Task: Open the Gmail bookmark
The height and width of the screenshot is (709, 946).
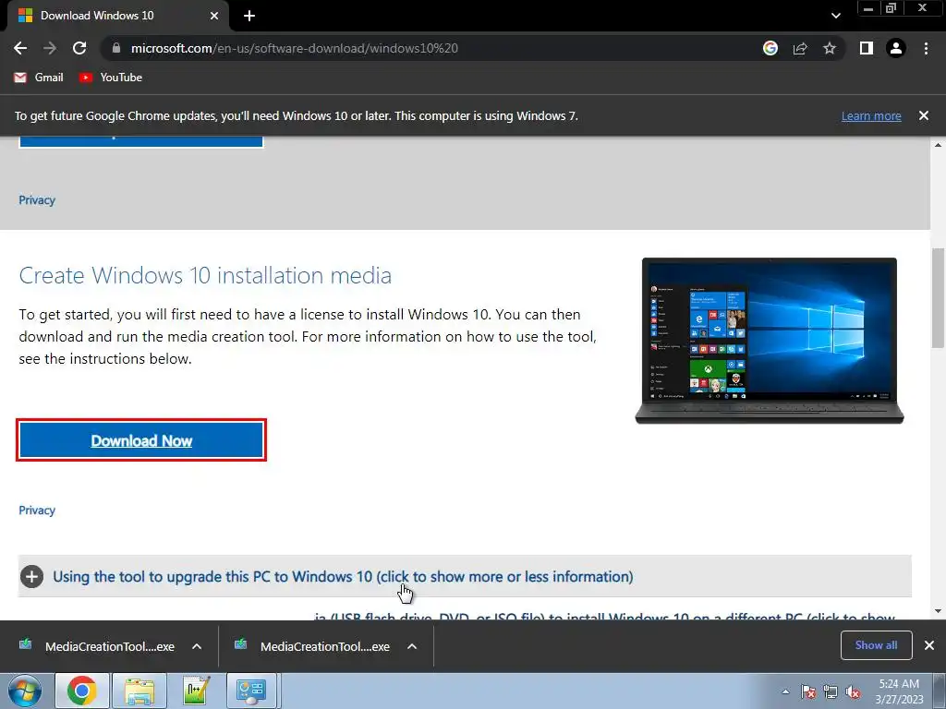Action: (x=39, y=78)
